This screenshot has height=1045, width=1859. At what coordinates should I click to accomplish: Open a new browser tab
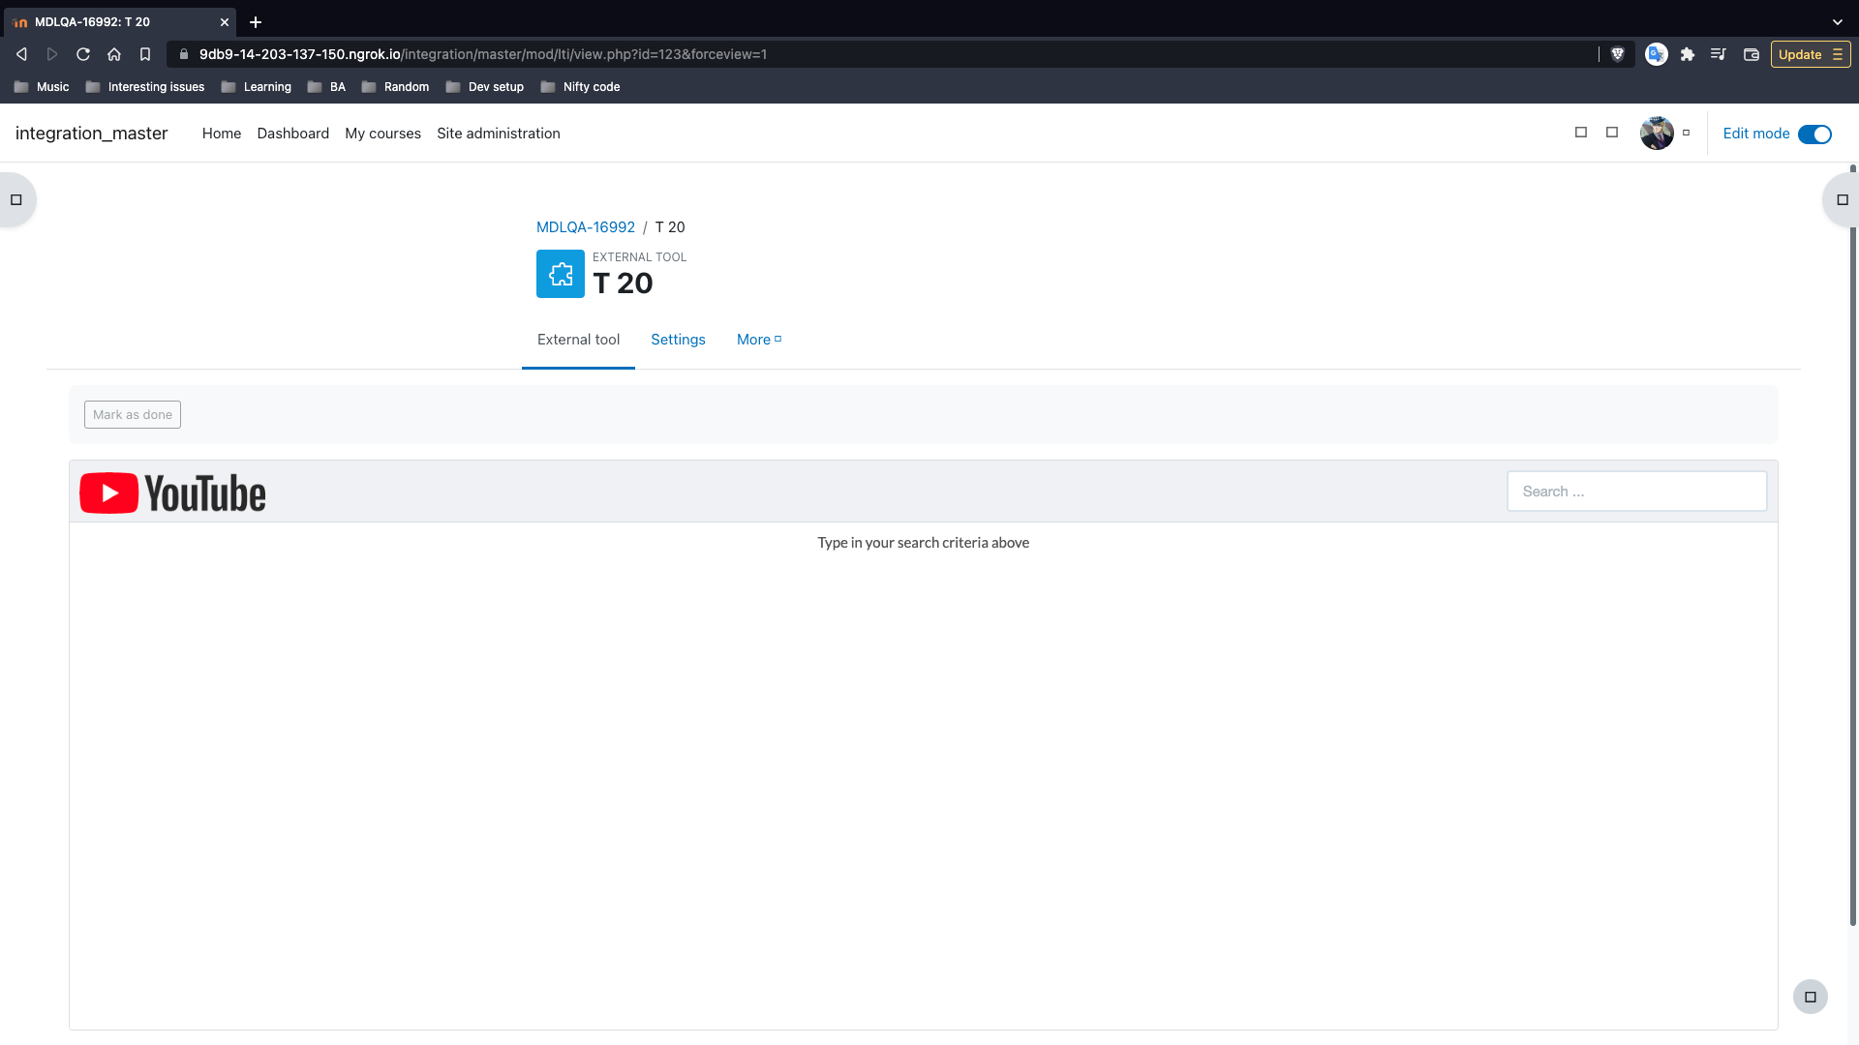pyautogui.click(x=256, y=21)
